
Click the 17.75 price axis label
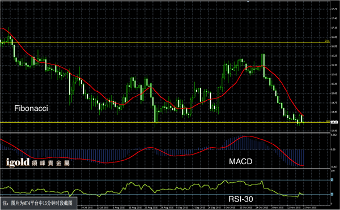(334, 9)
